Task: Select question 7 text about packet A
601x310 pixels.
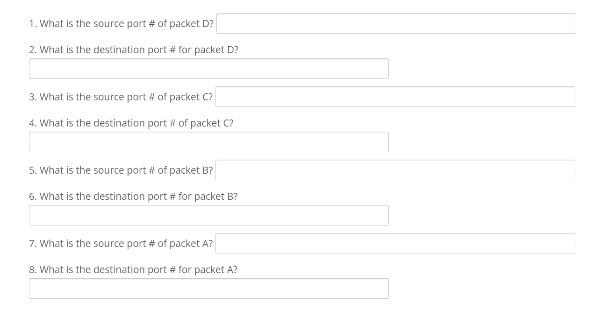Action: [121, 243]
